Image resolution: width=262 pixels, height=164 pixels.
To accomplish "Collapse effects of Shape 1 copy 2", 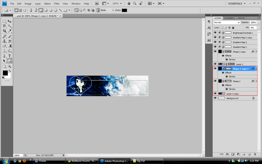I will click(256, 69).
